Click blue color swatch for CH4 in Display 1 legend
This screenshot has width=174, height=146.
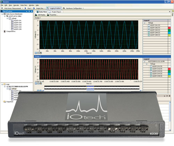pyautogui.click(x=169, y=33)
